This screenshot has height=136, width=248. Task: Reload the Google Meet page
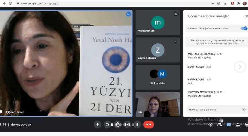(10, 3)
